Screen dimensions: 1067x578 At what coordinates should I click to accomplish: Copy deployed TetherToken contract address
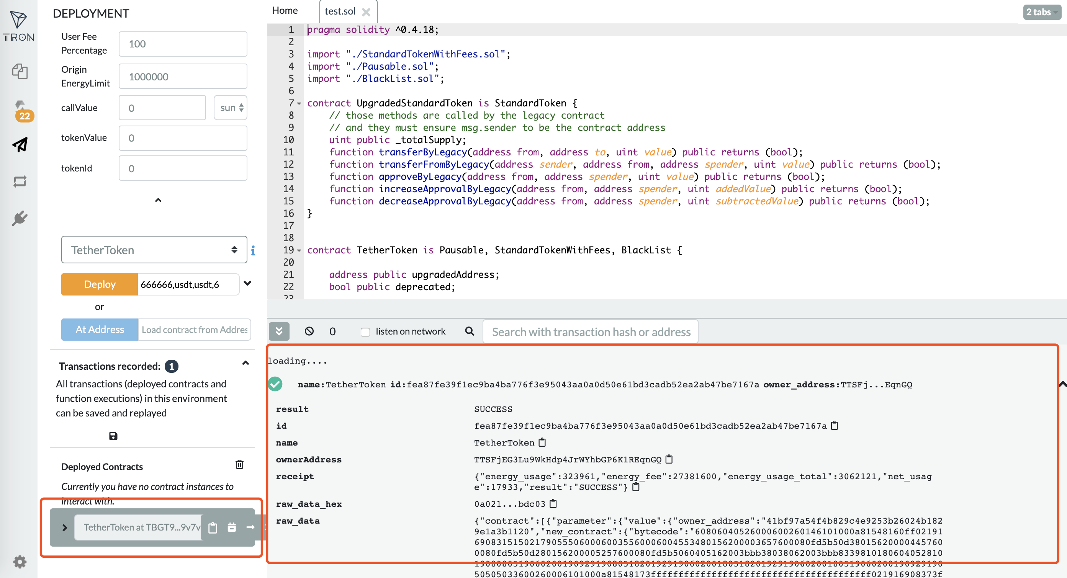(x=213, y=527)
